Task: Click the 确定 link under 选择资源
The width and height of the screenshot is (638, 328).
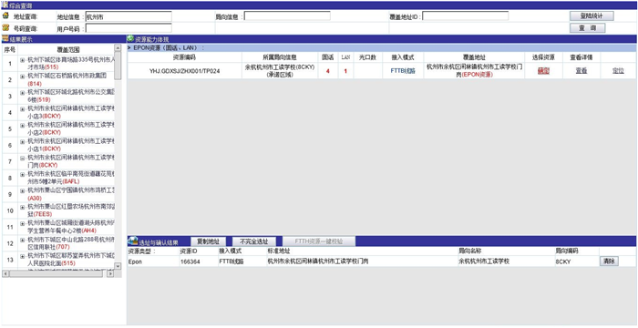Action: 543,70
